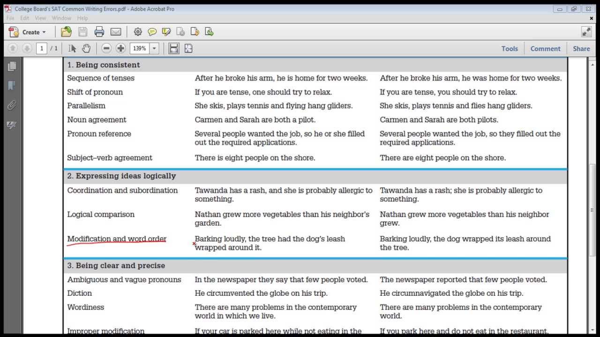Send file by email envelope icon

point(116,32)
